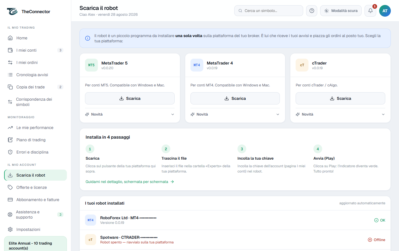
Task: Click the MT4 badge of the RoboForex robot
Action: click(x=91, y=220)
